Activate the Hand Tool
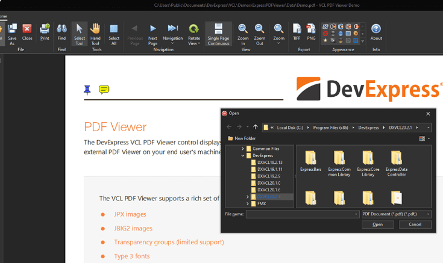443x263 pixels. pos(95,29)
